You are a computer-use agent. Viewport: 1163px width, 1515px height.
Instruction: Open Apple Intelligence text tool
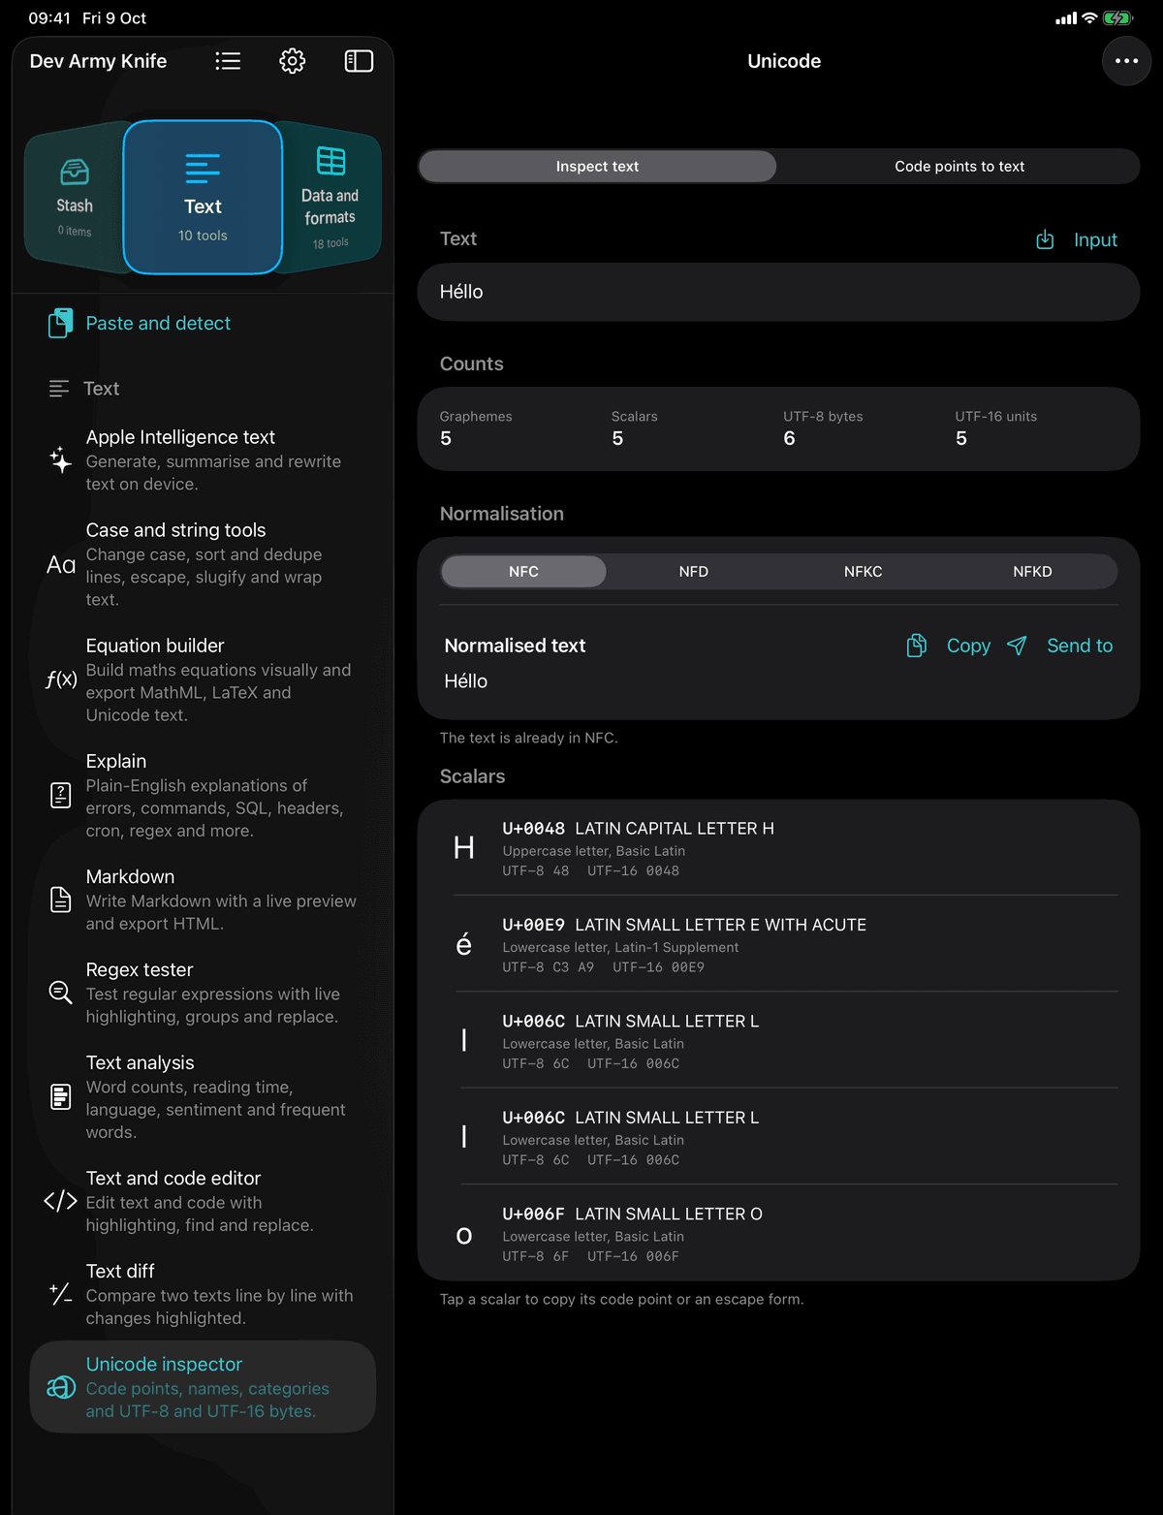coord(203,460)
